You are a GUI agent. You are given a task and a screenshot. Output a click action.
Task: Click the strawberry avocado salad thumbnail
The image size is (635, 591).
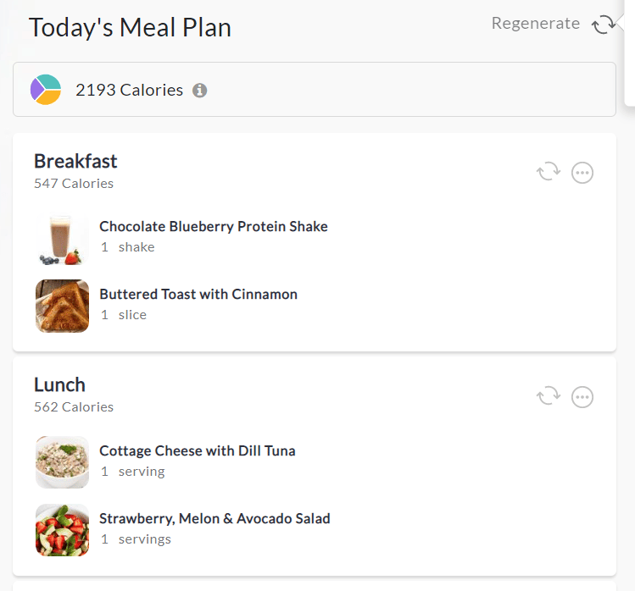pos(62,530)
